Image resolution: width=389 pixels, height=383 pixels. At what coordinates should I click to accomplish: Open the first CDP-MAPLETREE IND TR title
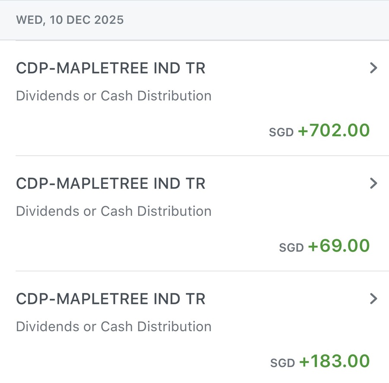tap(111, 68)
